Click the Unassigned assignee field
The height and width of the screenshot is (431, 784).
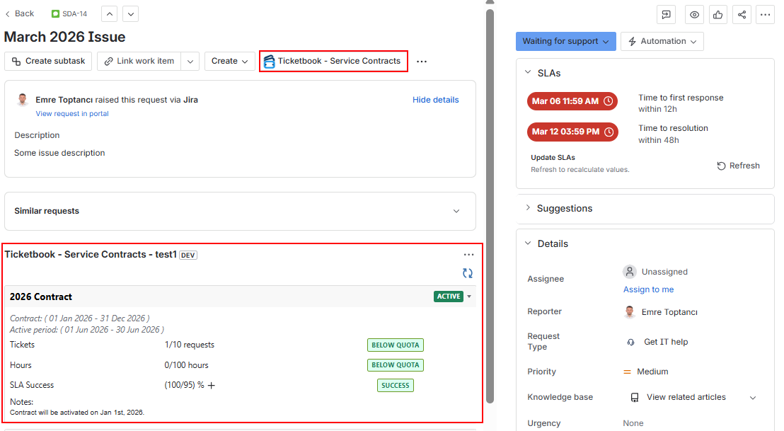click(x=655, y=272)
